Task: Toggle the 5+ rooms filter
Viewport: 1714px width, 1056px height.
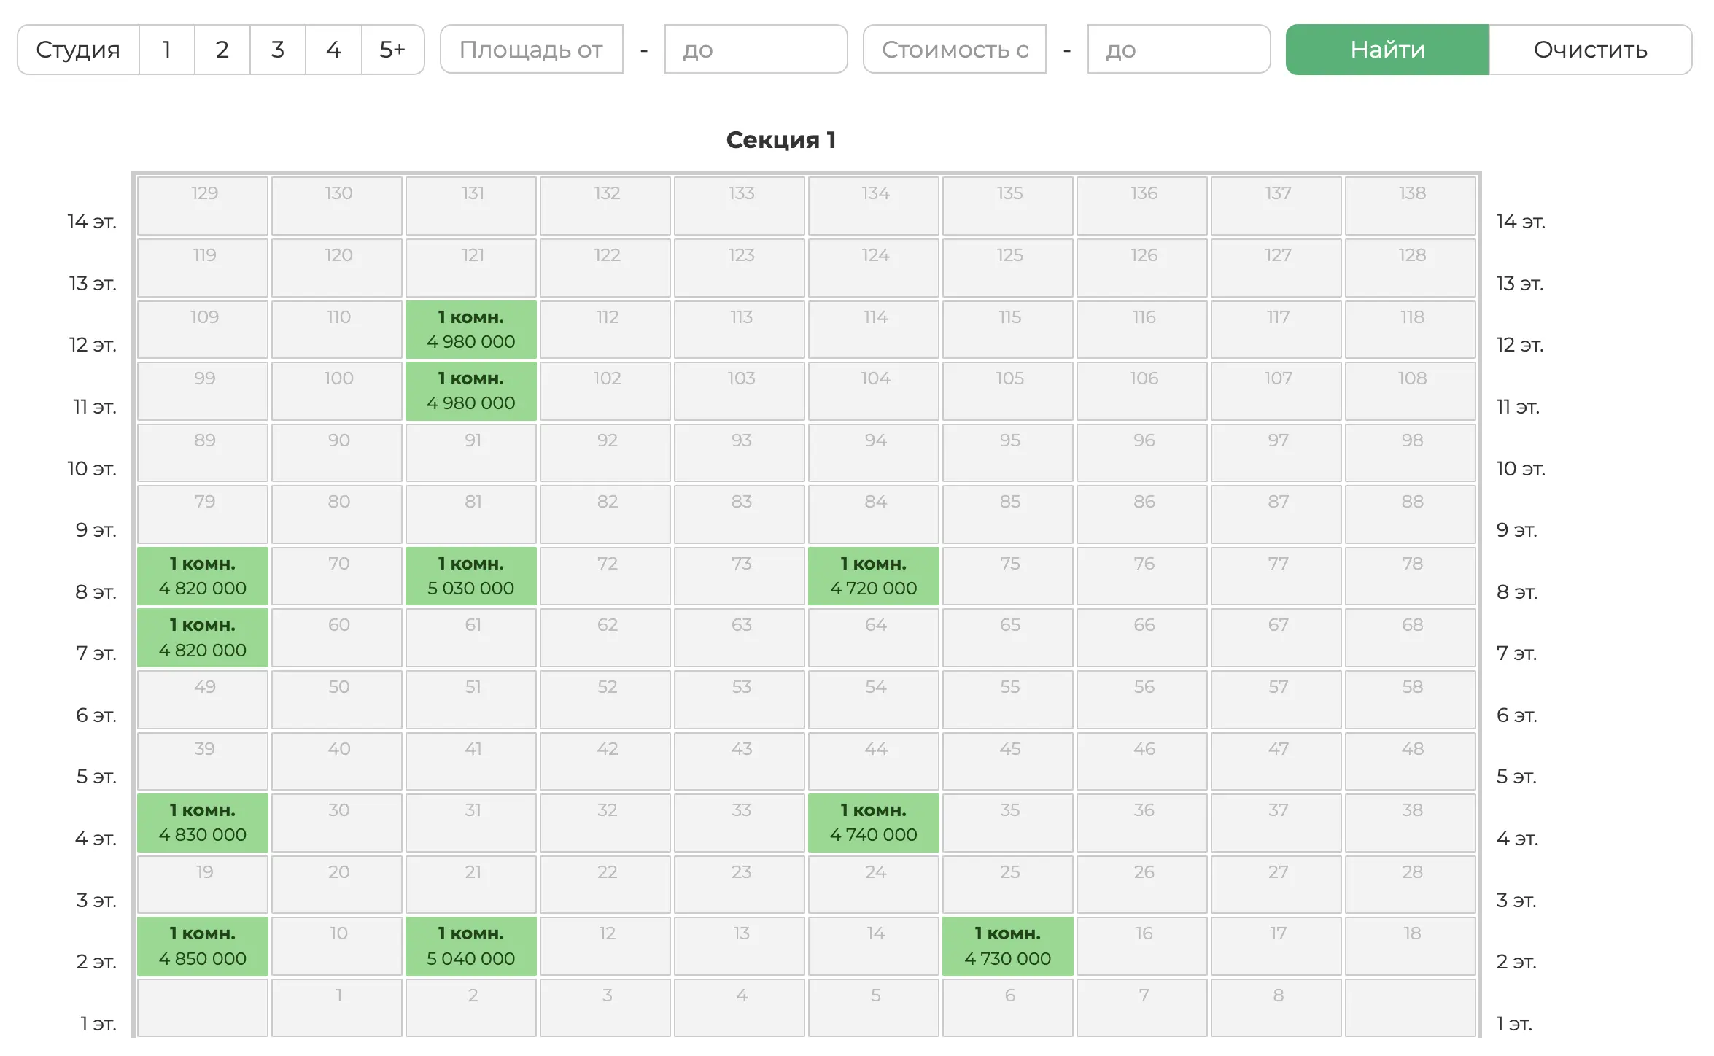Action: 392,50
